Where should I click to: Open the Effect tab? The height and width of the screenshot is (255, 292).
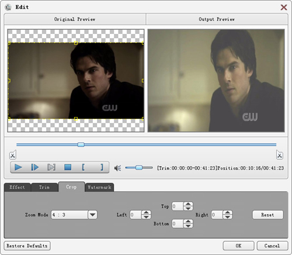[x=17, y=187]
